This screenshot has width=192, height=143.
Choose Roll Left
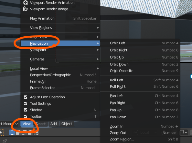140,80
